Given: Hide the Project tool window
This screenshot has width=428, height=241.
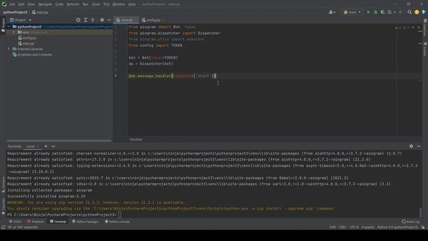Looking at the screenshot, I should (x=109, y=20).
